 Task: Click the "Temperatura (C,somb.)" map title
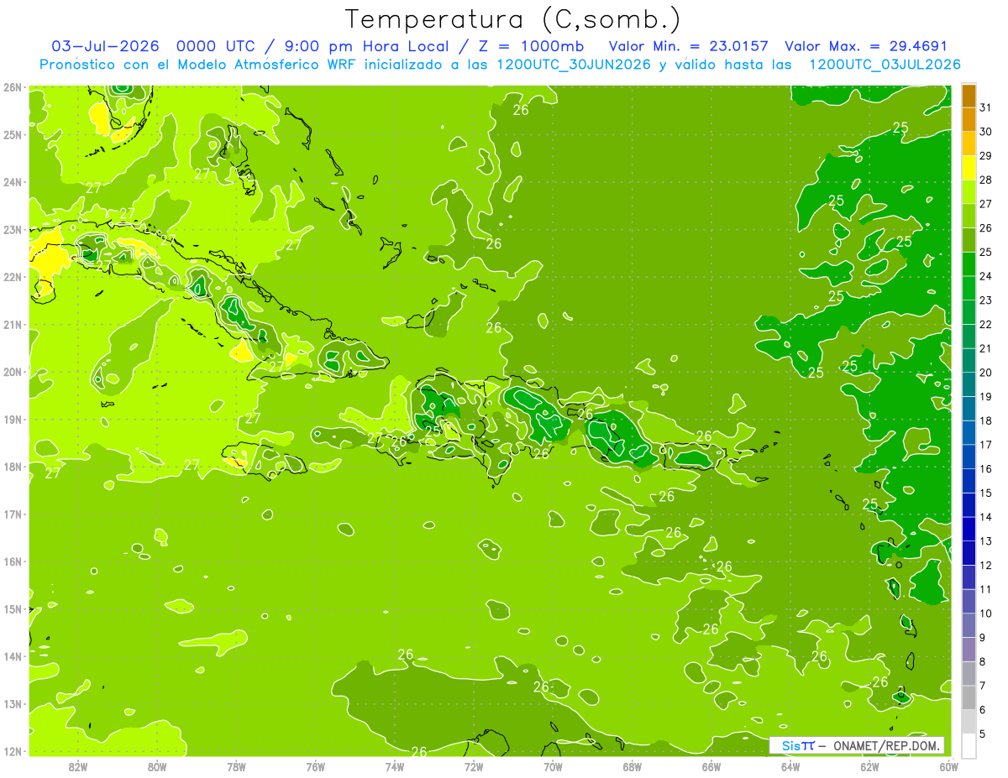coord(513,19)
